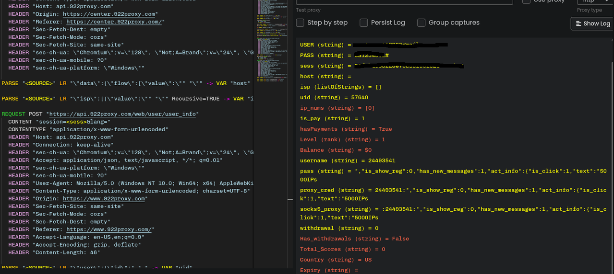Click the username (string) = 24493541 row

(348, 160)
